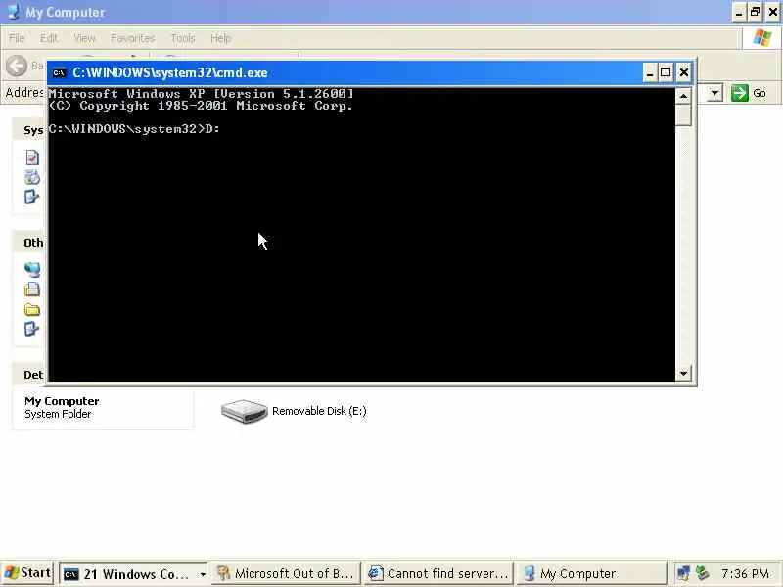Image resolution: width=783 pixels, height=587 pixels.
Task: Click the My Computer title bar icon
Action: 13,12
